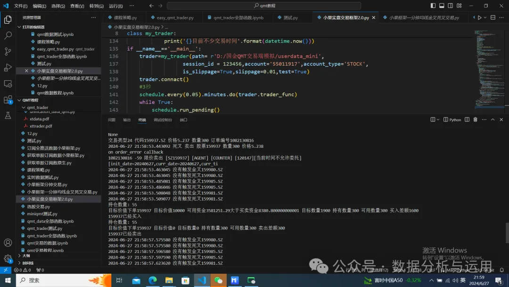Viewport: 509px width, 287px height.
Task: Open the Testing flask view
Action: [8, 115]
